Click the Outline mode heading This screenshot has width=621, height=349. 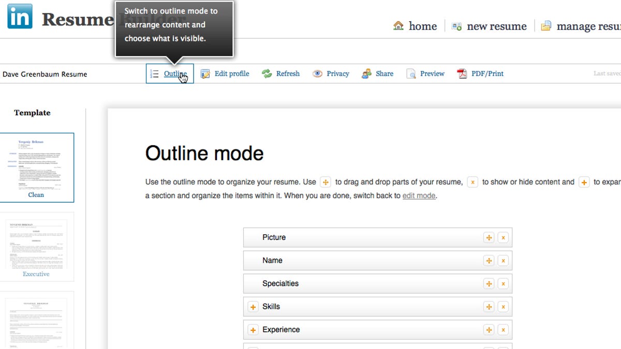[204, 154]
